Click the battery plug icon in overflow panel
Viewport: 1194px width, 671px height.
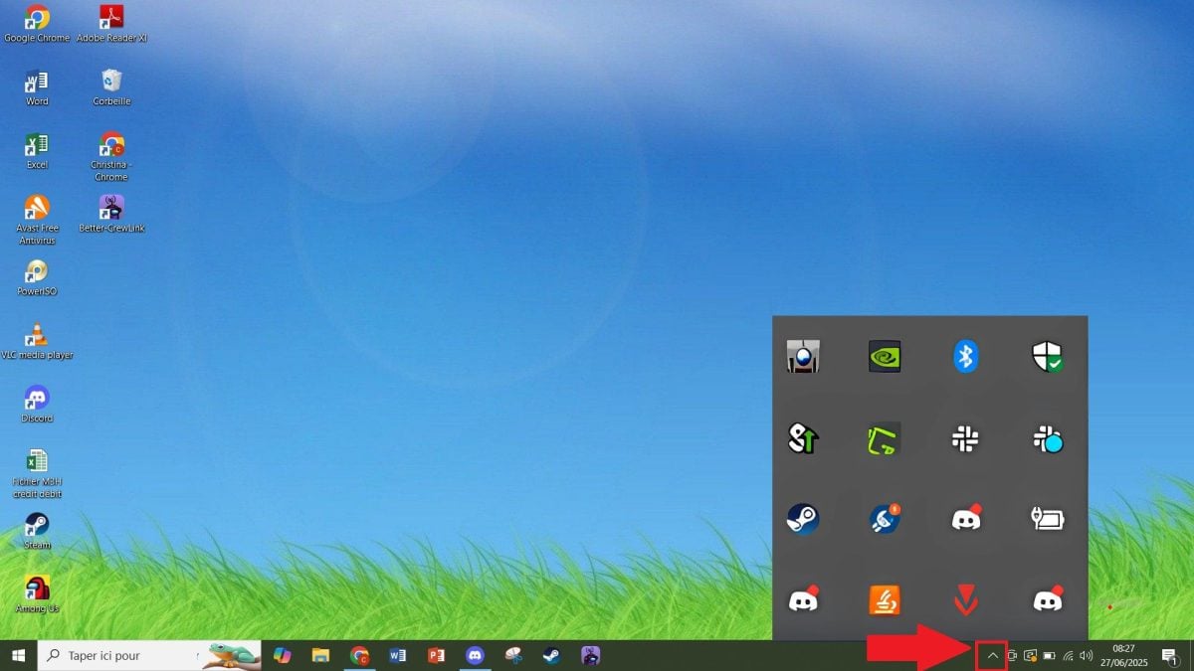(x=1047, y=518)
